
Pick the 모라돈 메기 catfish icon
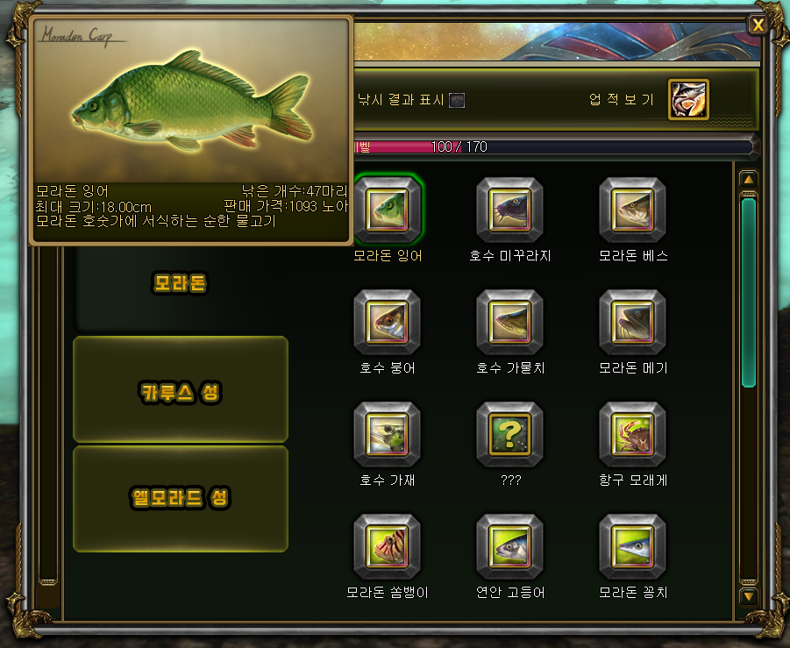[632, 322]
